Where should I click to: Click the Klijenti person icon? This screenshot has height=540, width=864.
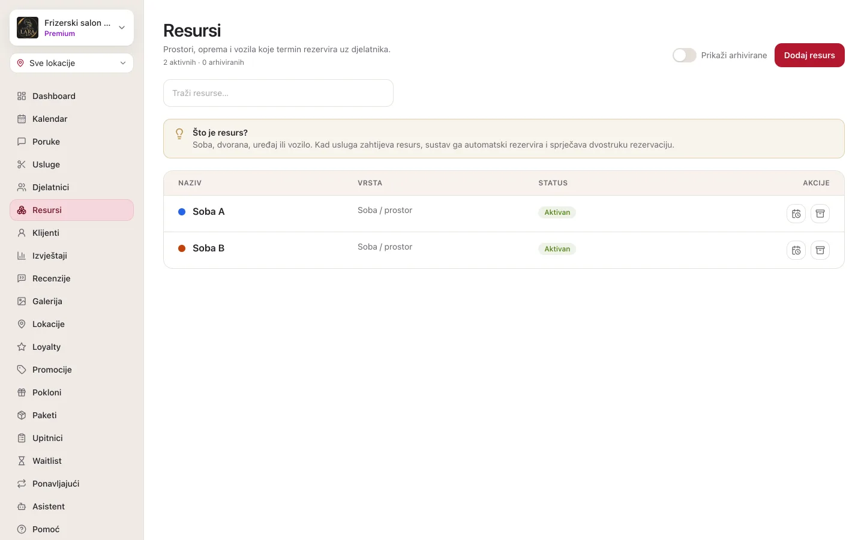pos(22,233)
